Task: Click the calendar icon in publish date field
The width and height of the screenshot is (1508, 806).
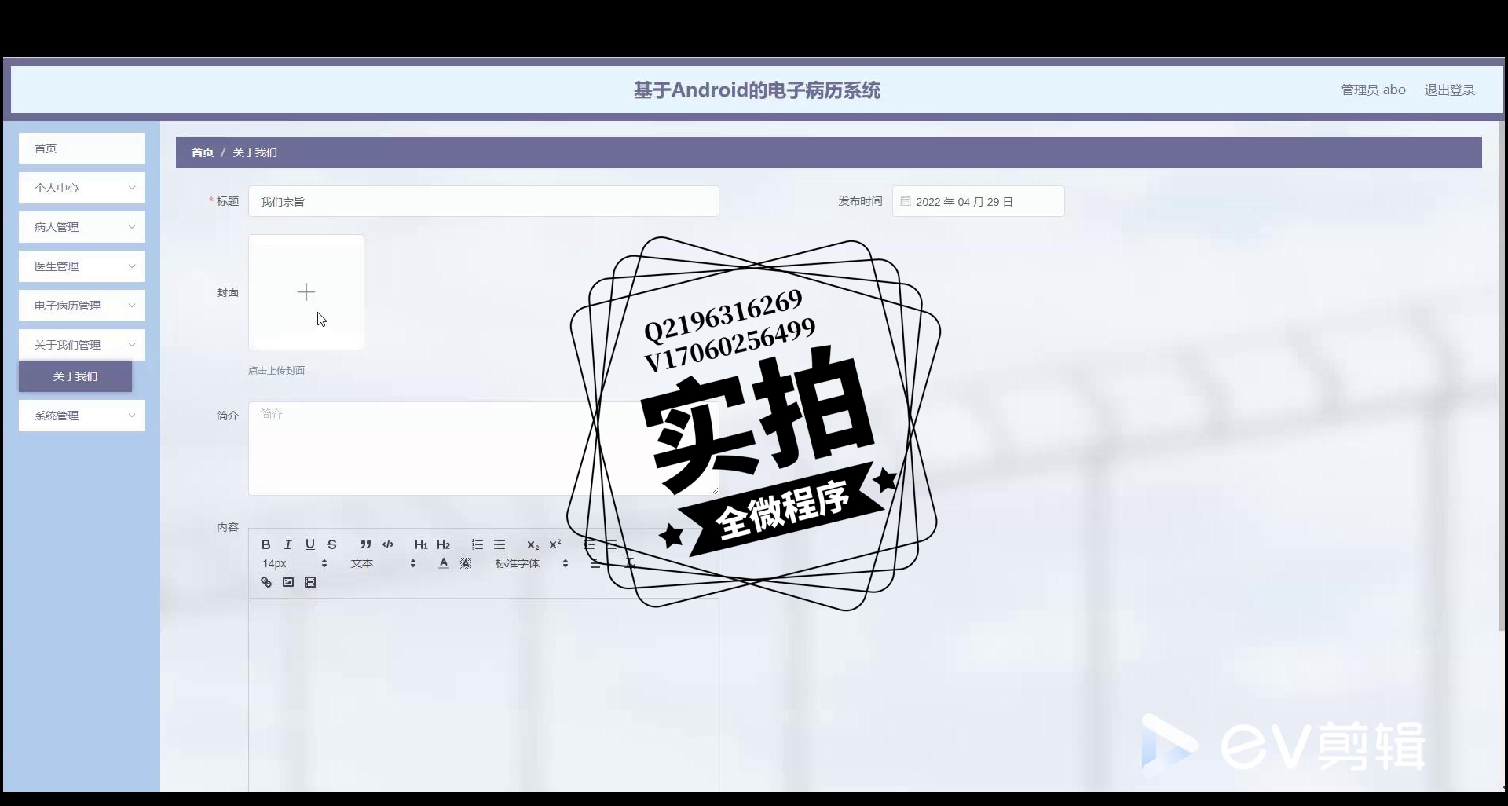Action: (x=906, y=202)
